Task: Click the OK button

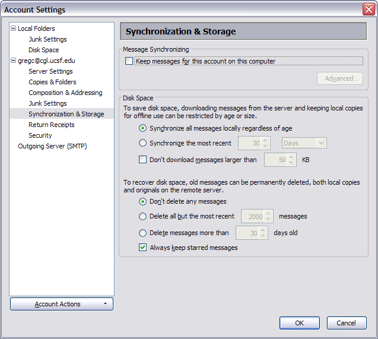Action: coord(299,323)
